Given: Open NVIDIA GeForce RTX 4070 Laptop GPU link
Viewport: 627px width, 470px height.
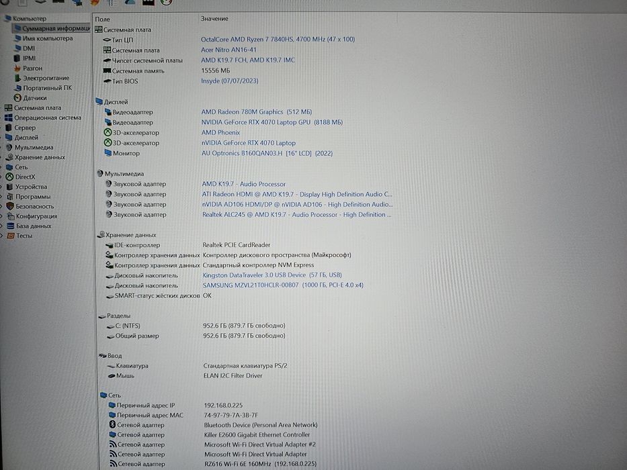Looking at the screenshot, I should coord(272,122).
